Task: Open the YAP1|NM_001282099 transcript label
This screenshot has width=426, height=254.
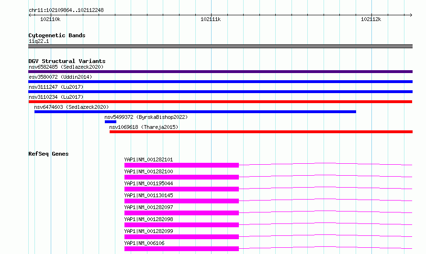Action: pos(148,231)
